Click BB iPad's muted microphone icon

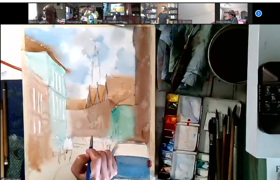click(x=180, y=22)
